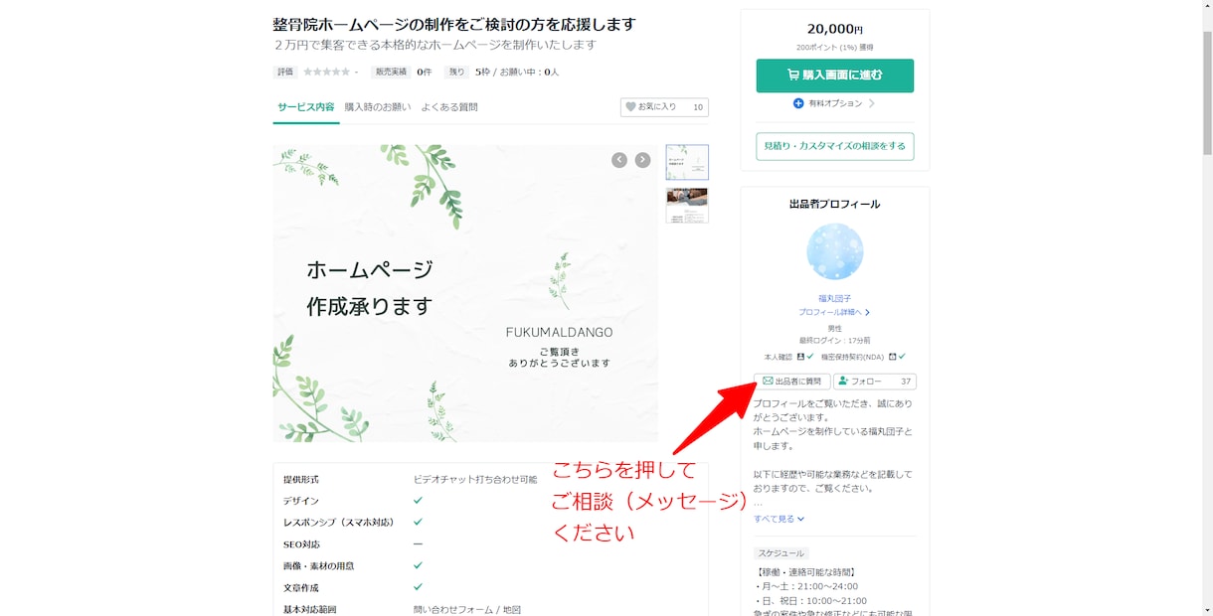This screenshot has width=1213, height=616.
Task: Click the レスポンシブ（スマホ対応） row label
Action: coord(338,523)
